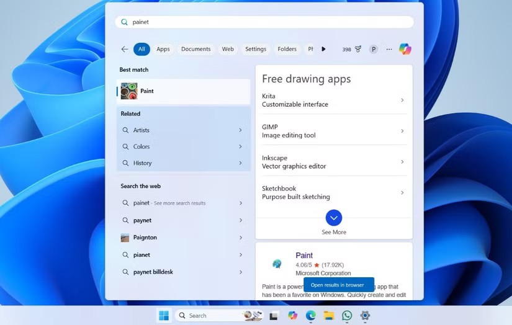Click the back arrow beside the All filter
This screenshot has width=512, height=325.
click(x=125, y=49)
